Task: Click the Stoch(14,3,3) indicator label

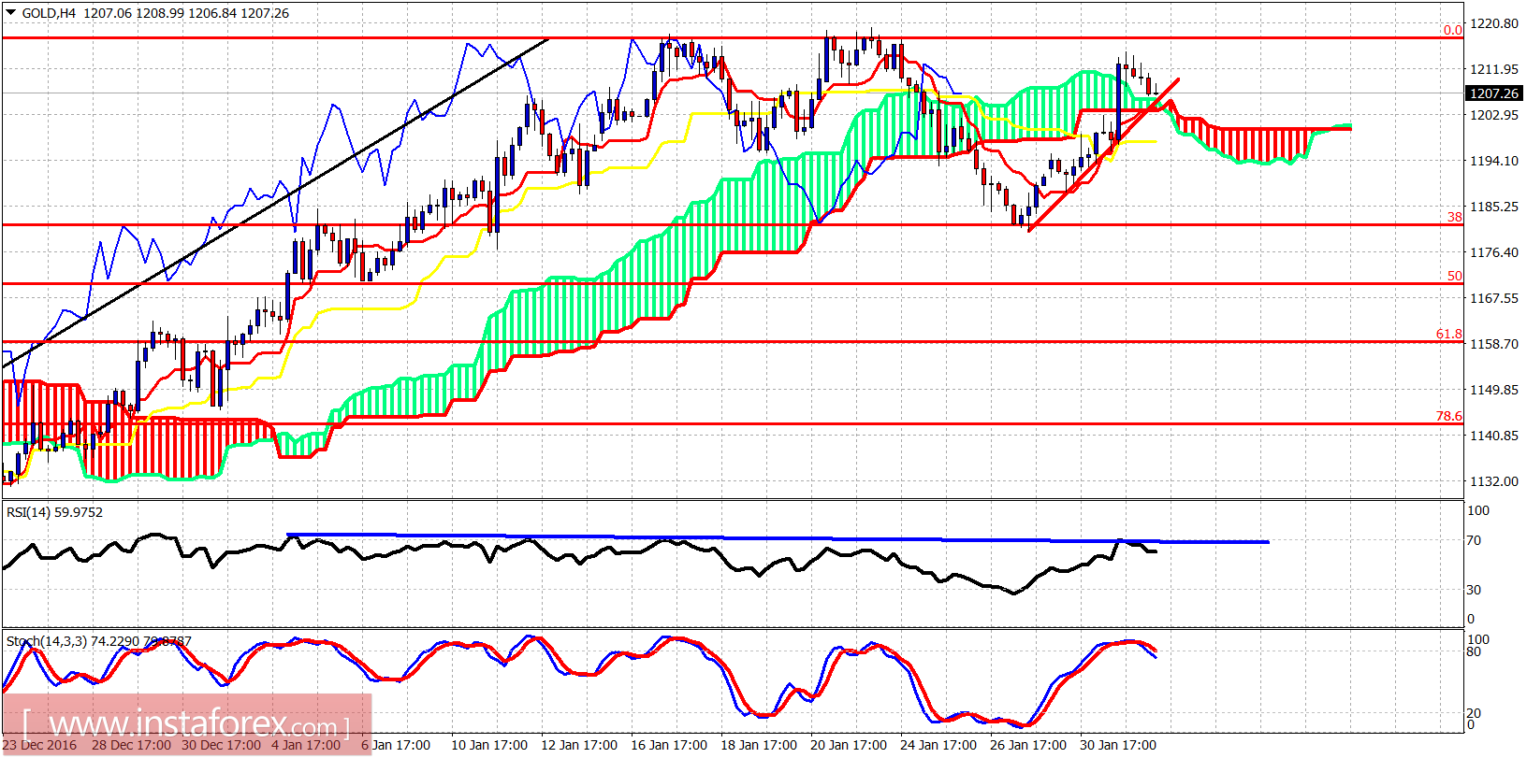Action: [99, 641]
